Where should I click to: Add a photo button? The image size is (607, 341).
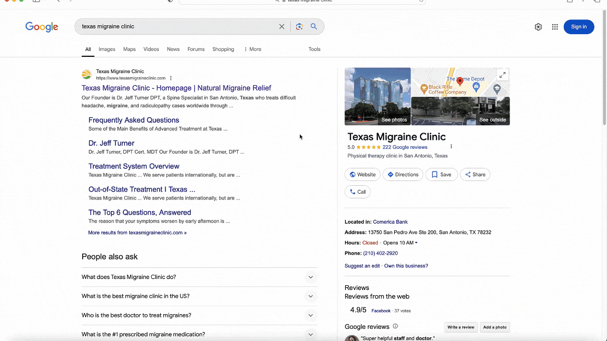pos(495,327)
